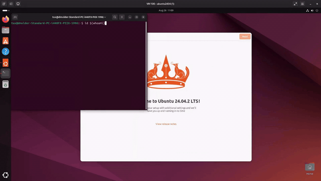This screenshot has height=181, width=321.
Task: Click the terminal title bar text
Action: [x=79, y=17]
